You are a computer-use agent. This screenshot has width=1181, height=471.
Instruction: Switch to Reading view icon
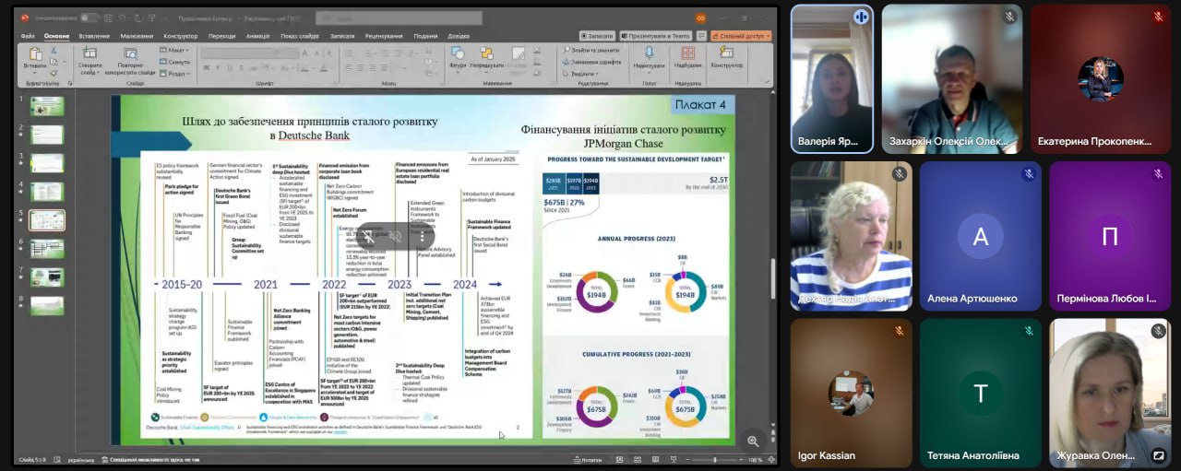pyautogui.click(x=656, y=459)
